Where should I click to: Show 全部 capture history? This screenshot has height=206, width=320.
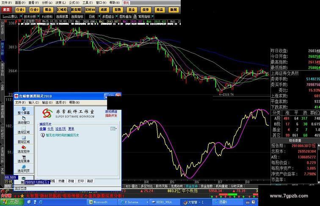(43, 129)
